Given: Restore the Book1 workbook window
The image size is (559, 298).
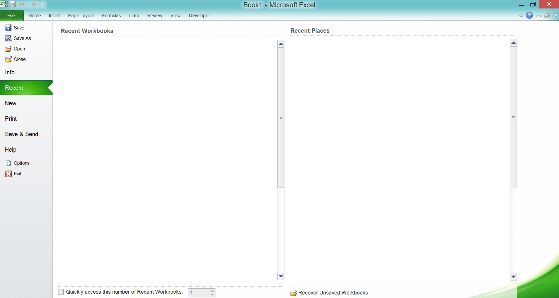Looking at the screenshot, I should [547, 16].
